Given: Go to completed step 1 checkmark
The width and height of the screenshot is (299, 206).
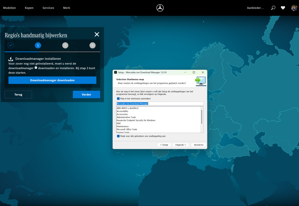Looking at the screenshot, I should click(x=11, y=45).
